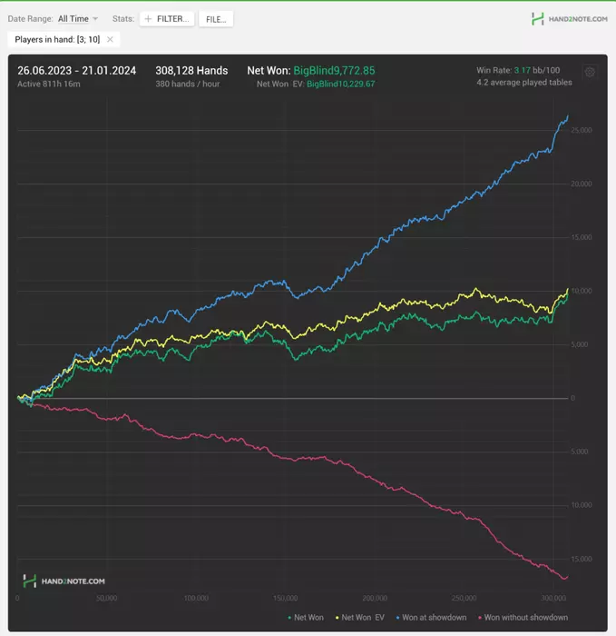Click the 380 hands / hour text
Viewport: 616px width, 636px height.
188,84
